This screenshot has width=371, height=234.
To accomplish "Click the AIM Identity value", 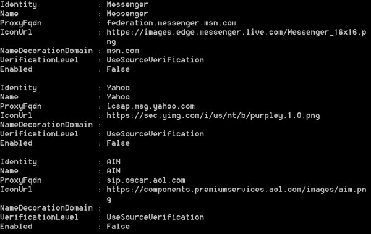I will [x=113, y=162].
